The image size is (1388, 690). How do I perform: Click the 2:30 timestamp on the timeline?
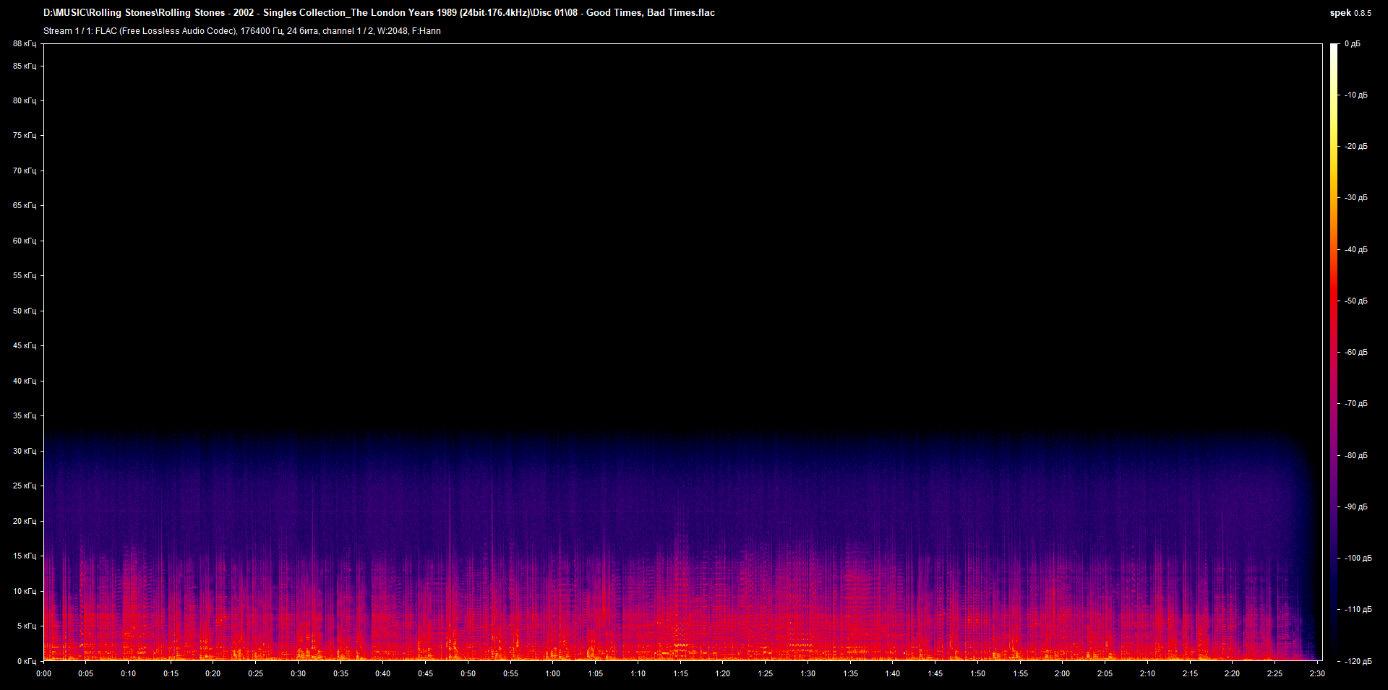click(1316, 673)
